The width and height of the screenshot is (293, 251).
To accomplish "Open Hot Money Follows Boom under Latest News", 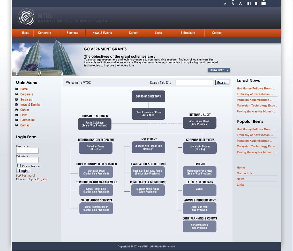I will 256,88.
